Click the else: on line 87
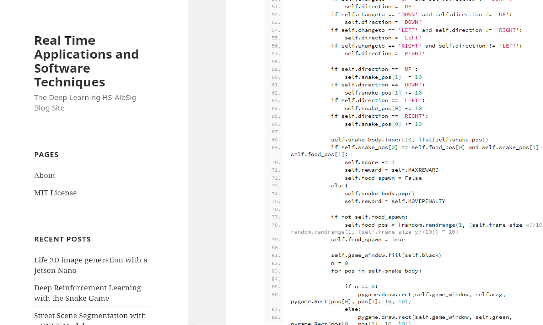 pos(353,309)
